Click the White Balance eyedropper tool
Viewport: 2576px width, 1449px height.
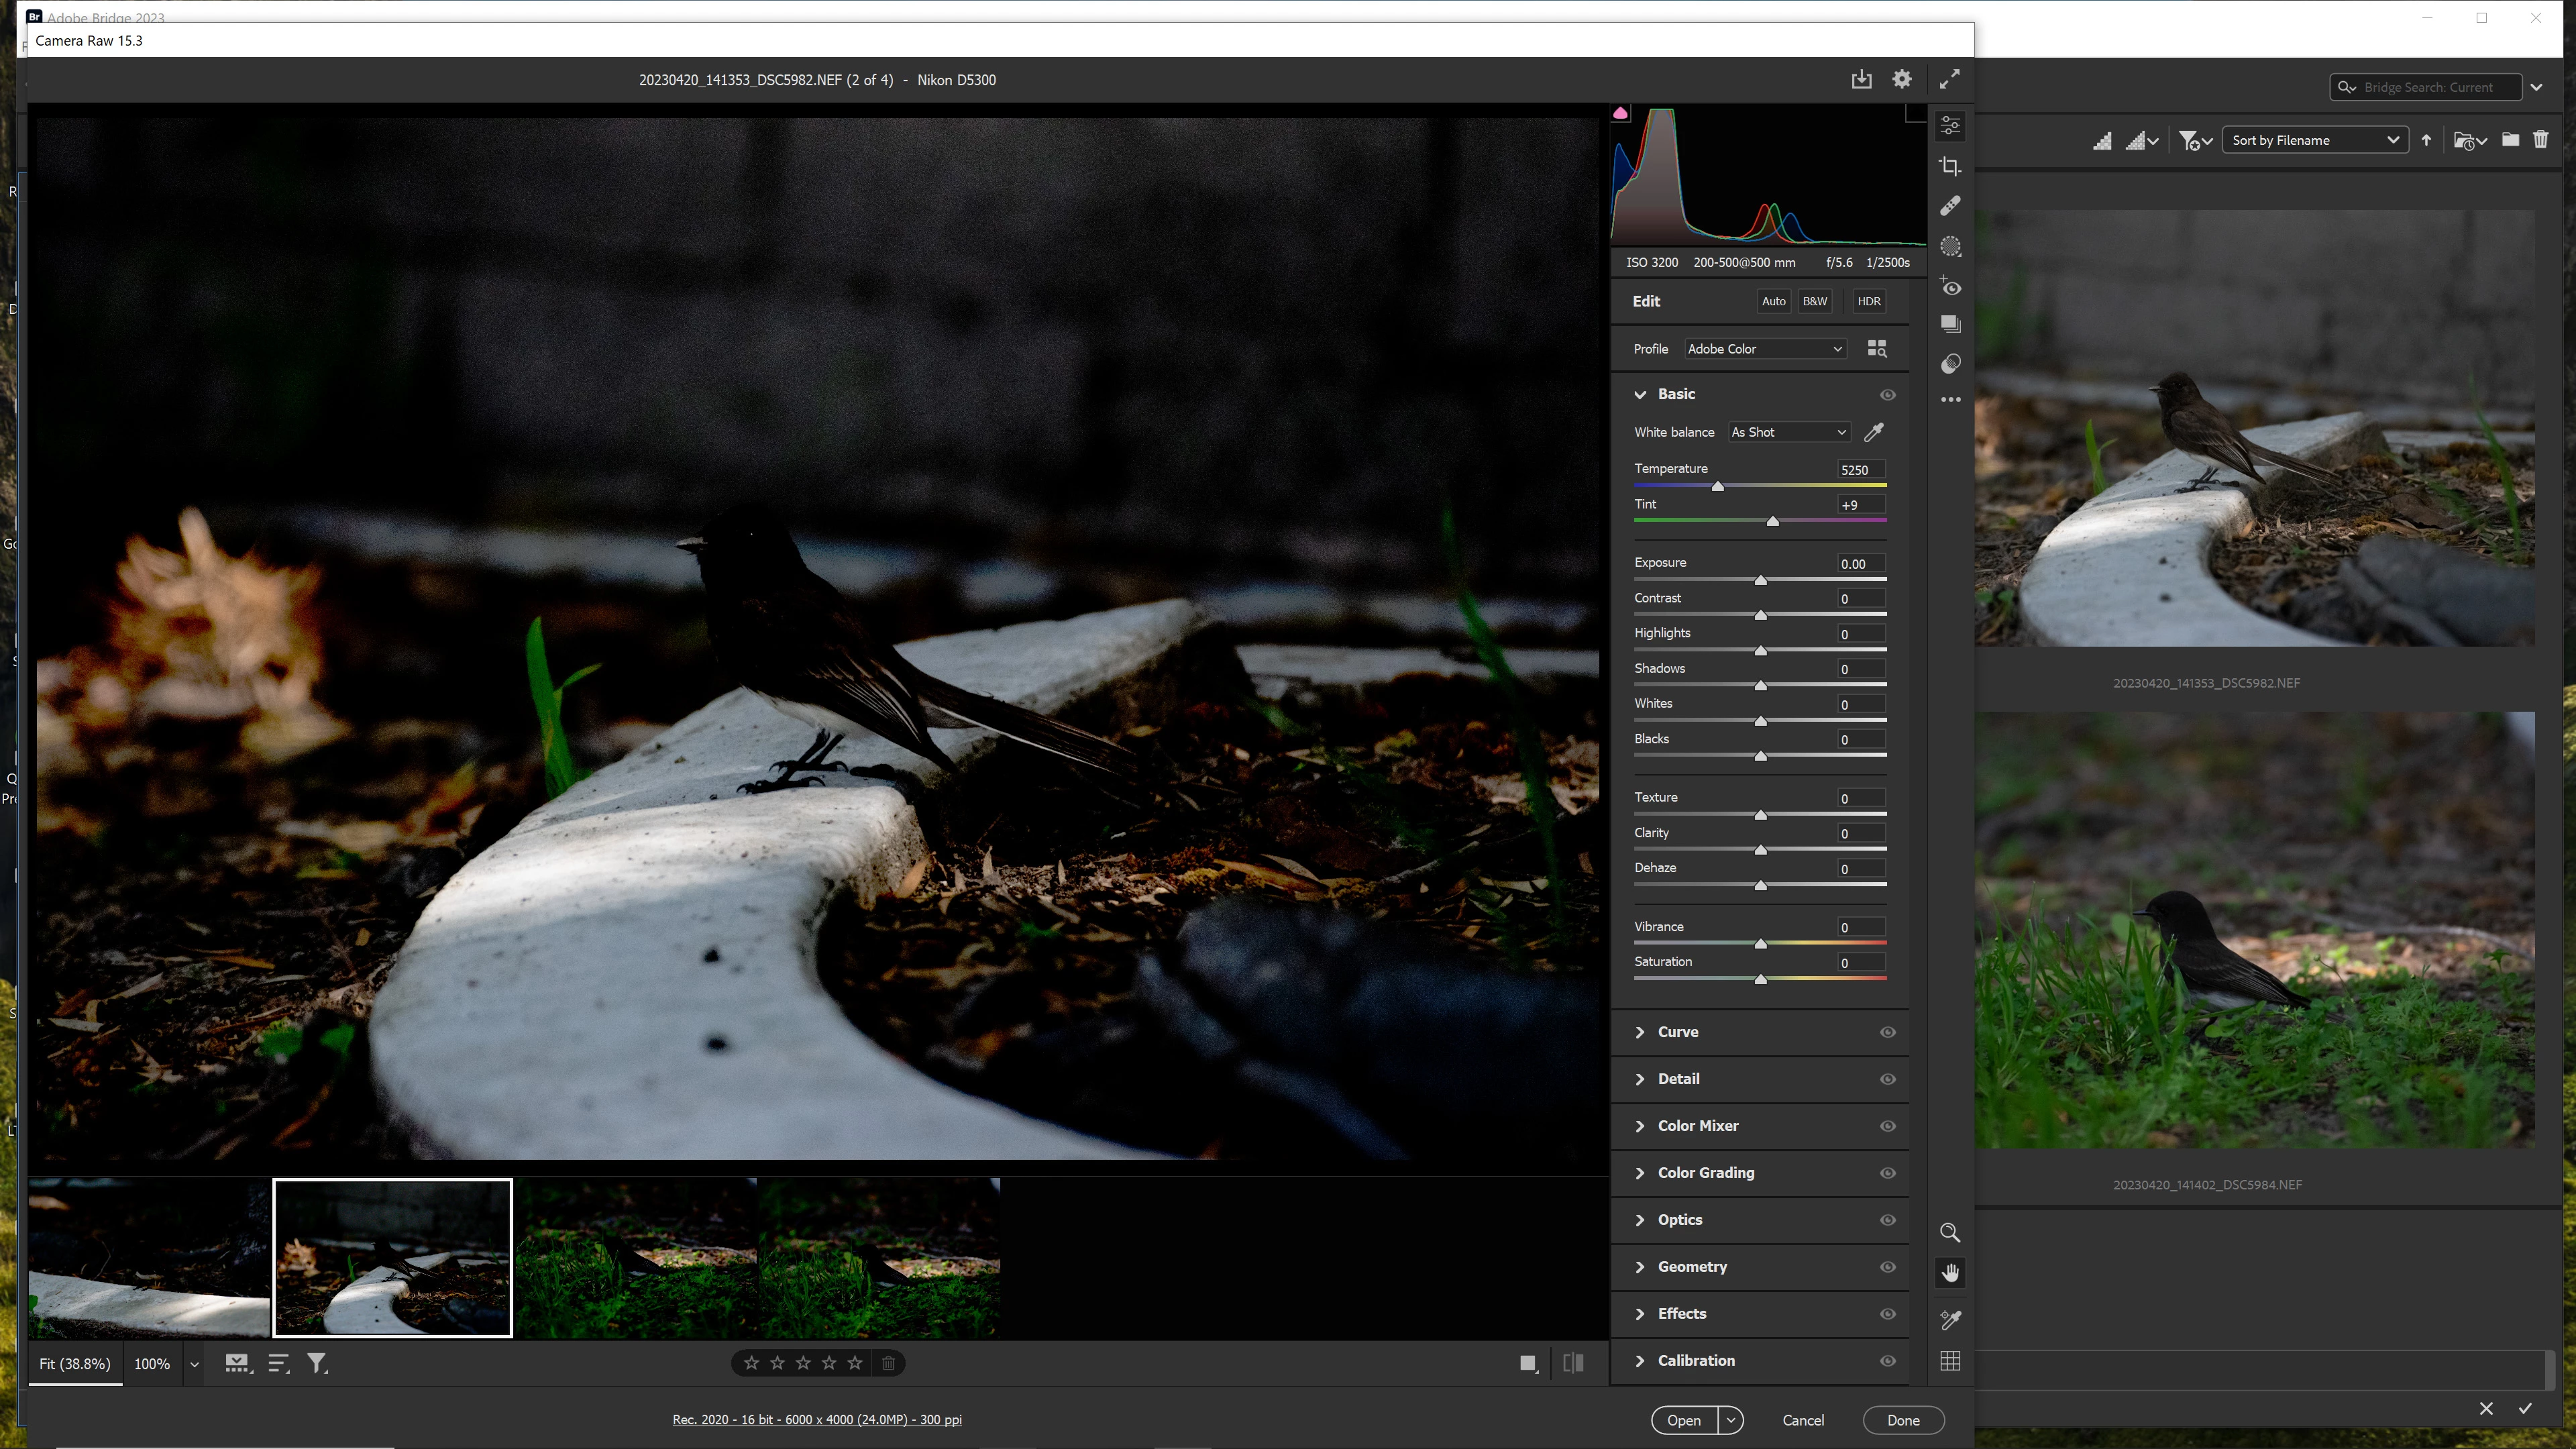click(x=1874, y=432)
